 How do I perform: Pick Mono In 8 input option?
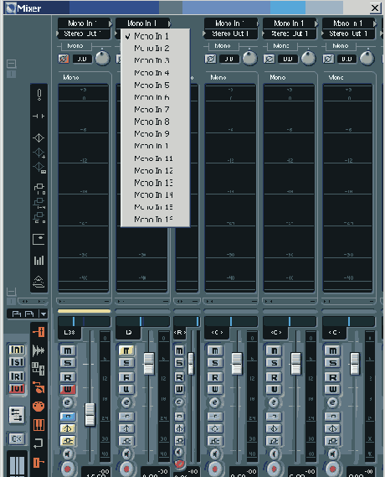(155, 122)
